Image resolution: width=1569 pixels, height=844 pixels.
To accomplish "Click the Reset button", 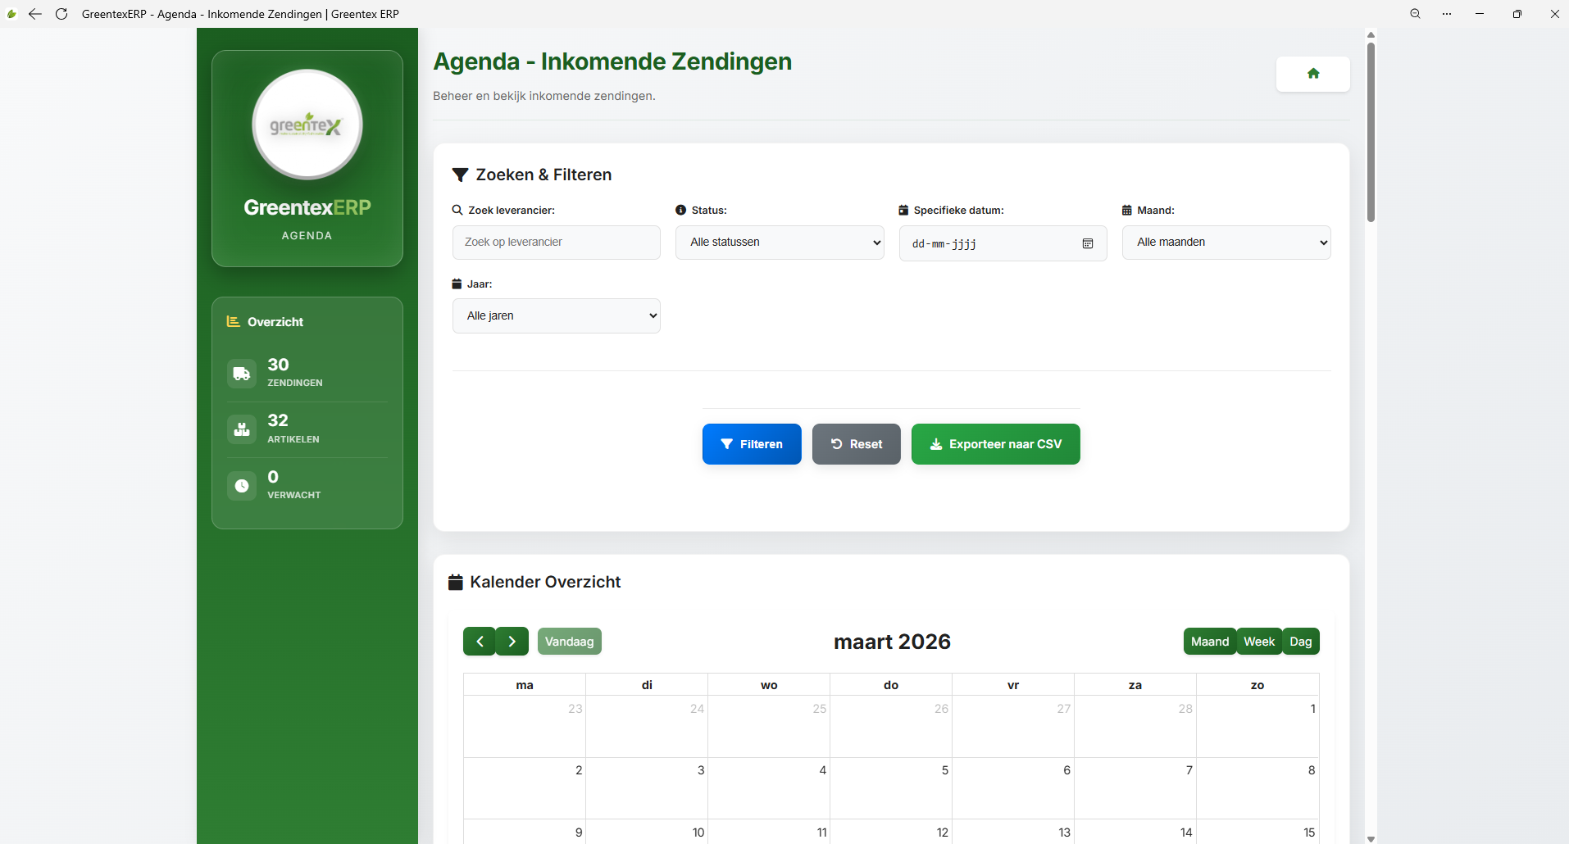I will (857, 444).
